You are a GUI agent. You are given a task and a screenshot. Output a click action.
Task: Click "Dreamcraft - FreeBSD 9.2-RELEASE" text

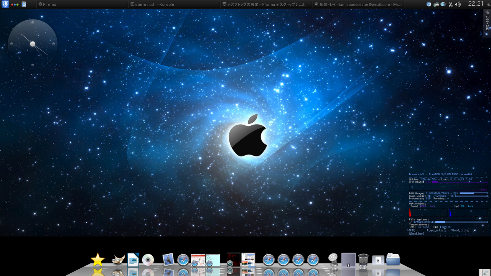(x=433, y=174)
